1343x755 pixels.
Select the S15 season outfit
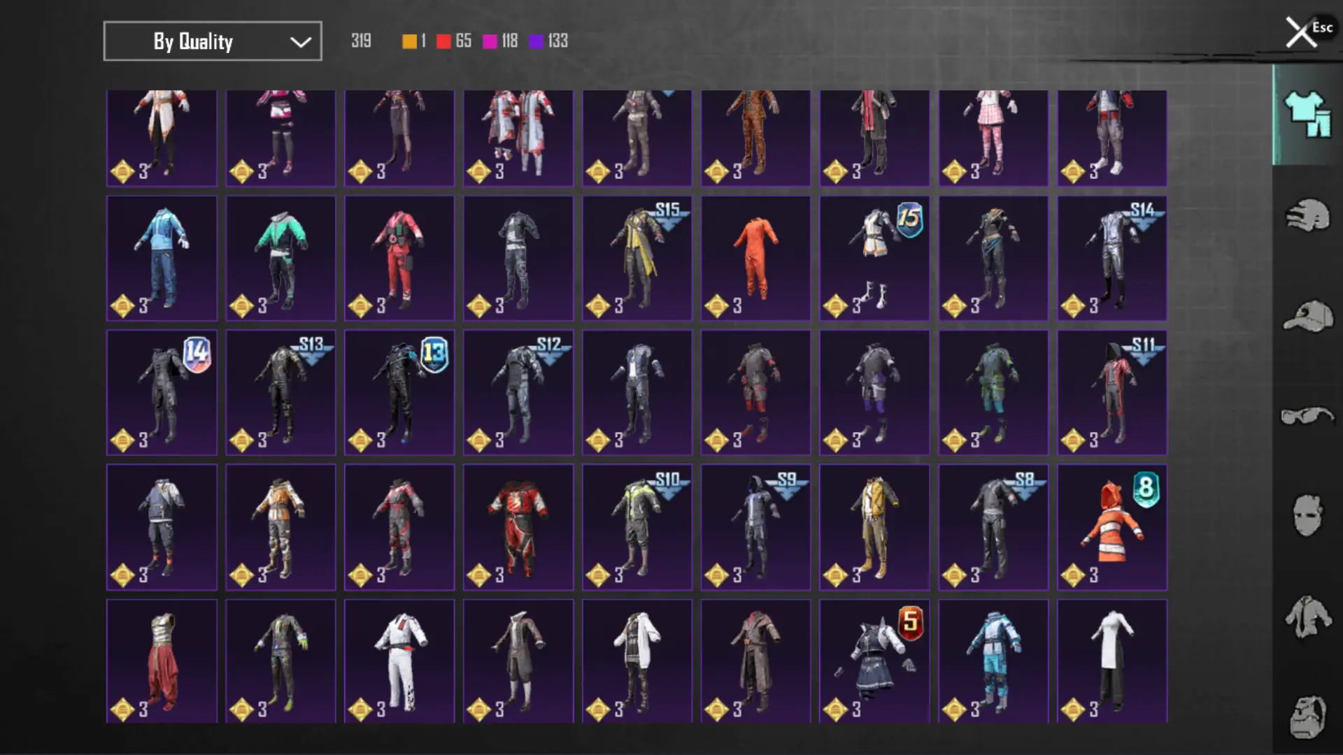pos(637,258)
